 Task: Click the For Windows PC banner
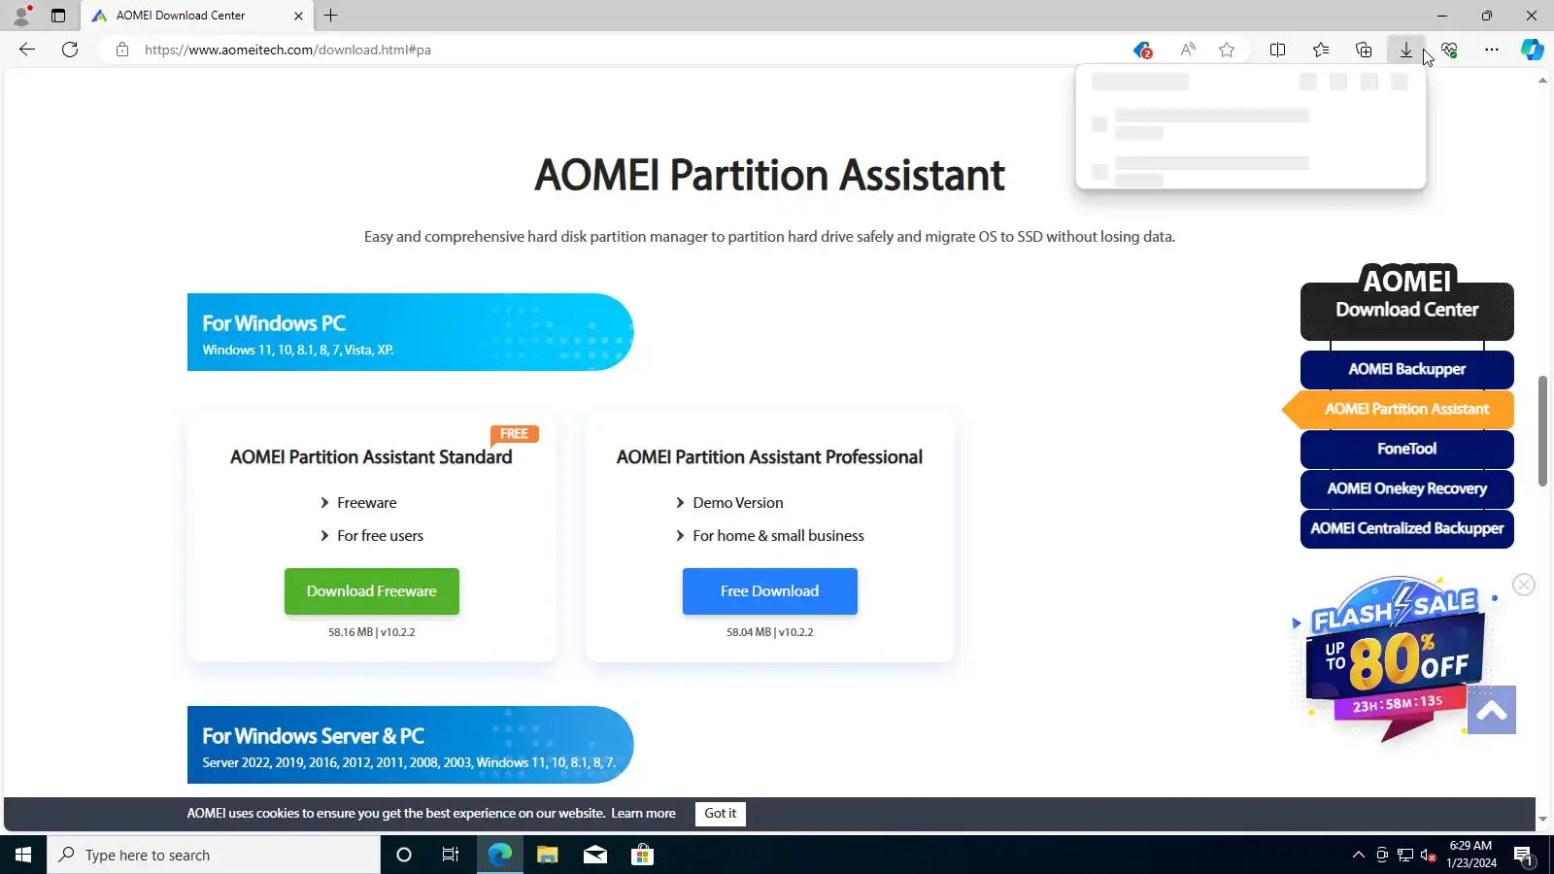tap(410, 332)
